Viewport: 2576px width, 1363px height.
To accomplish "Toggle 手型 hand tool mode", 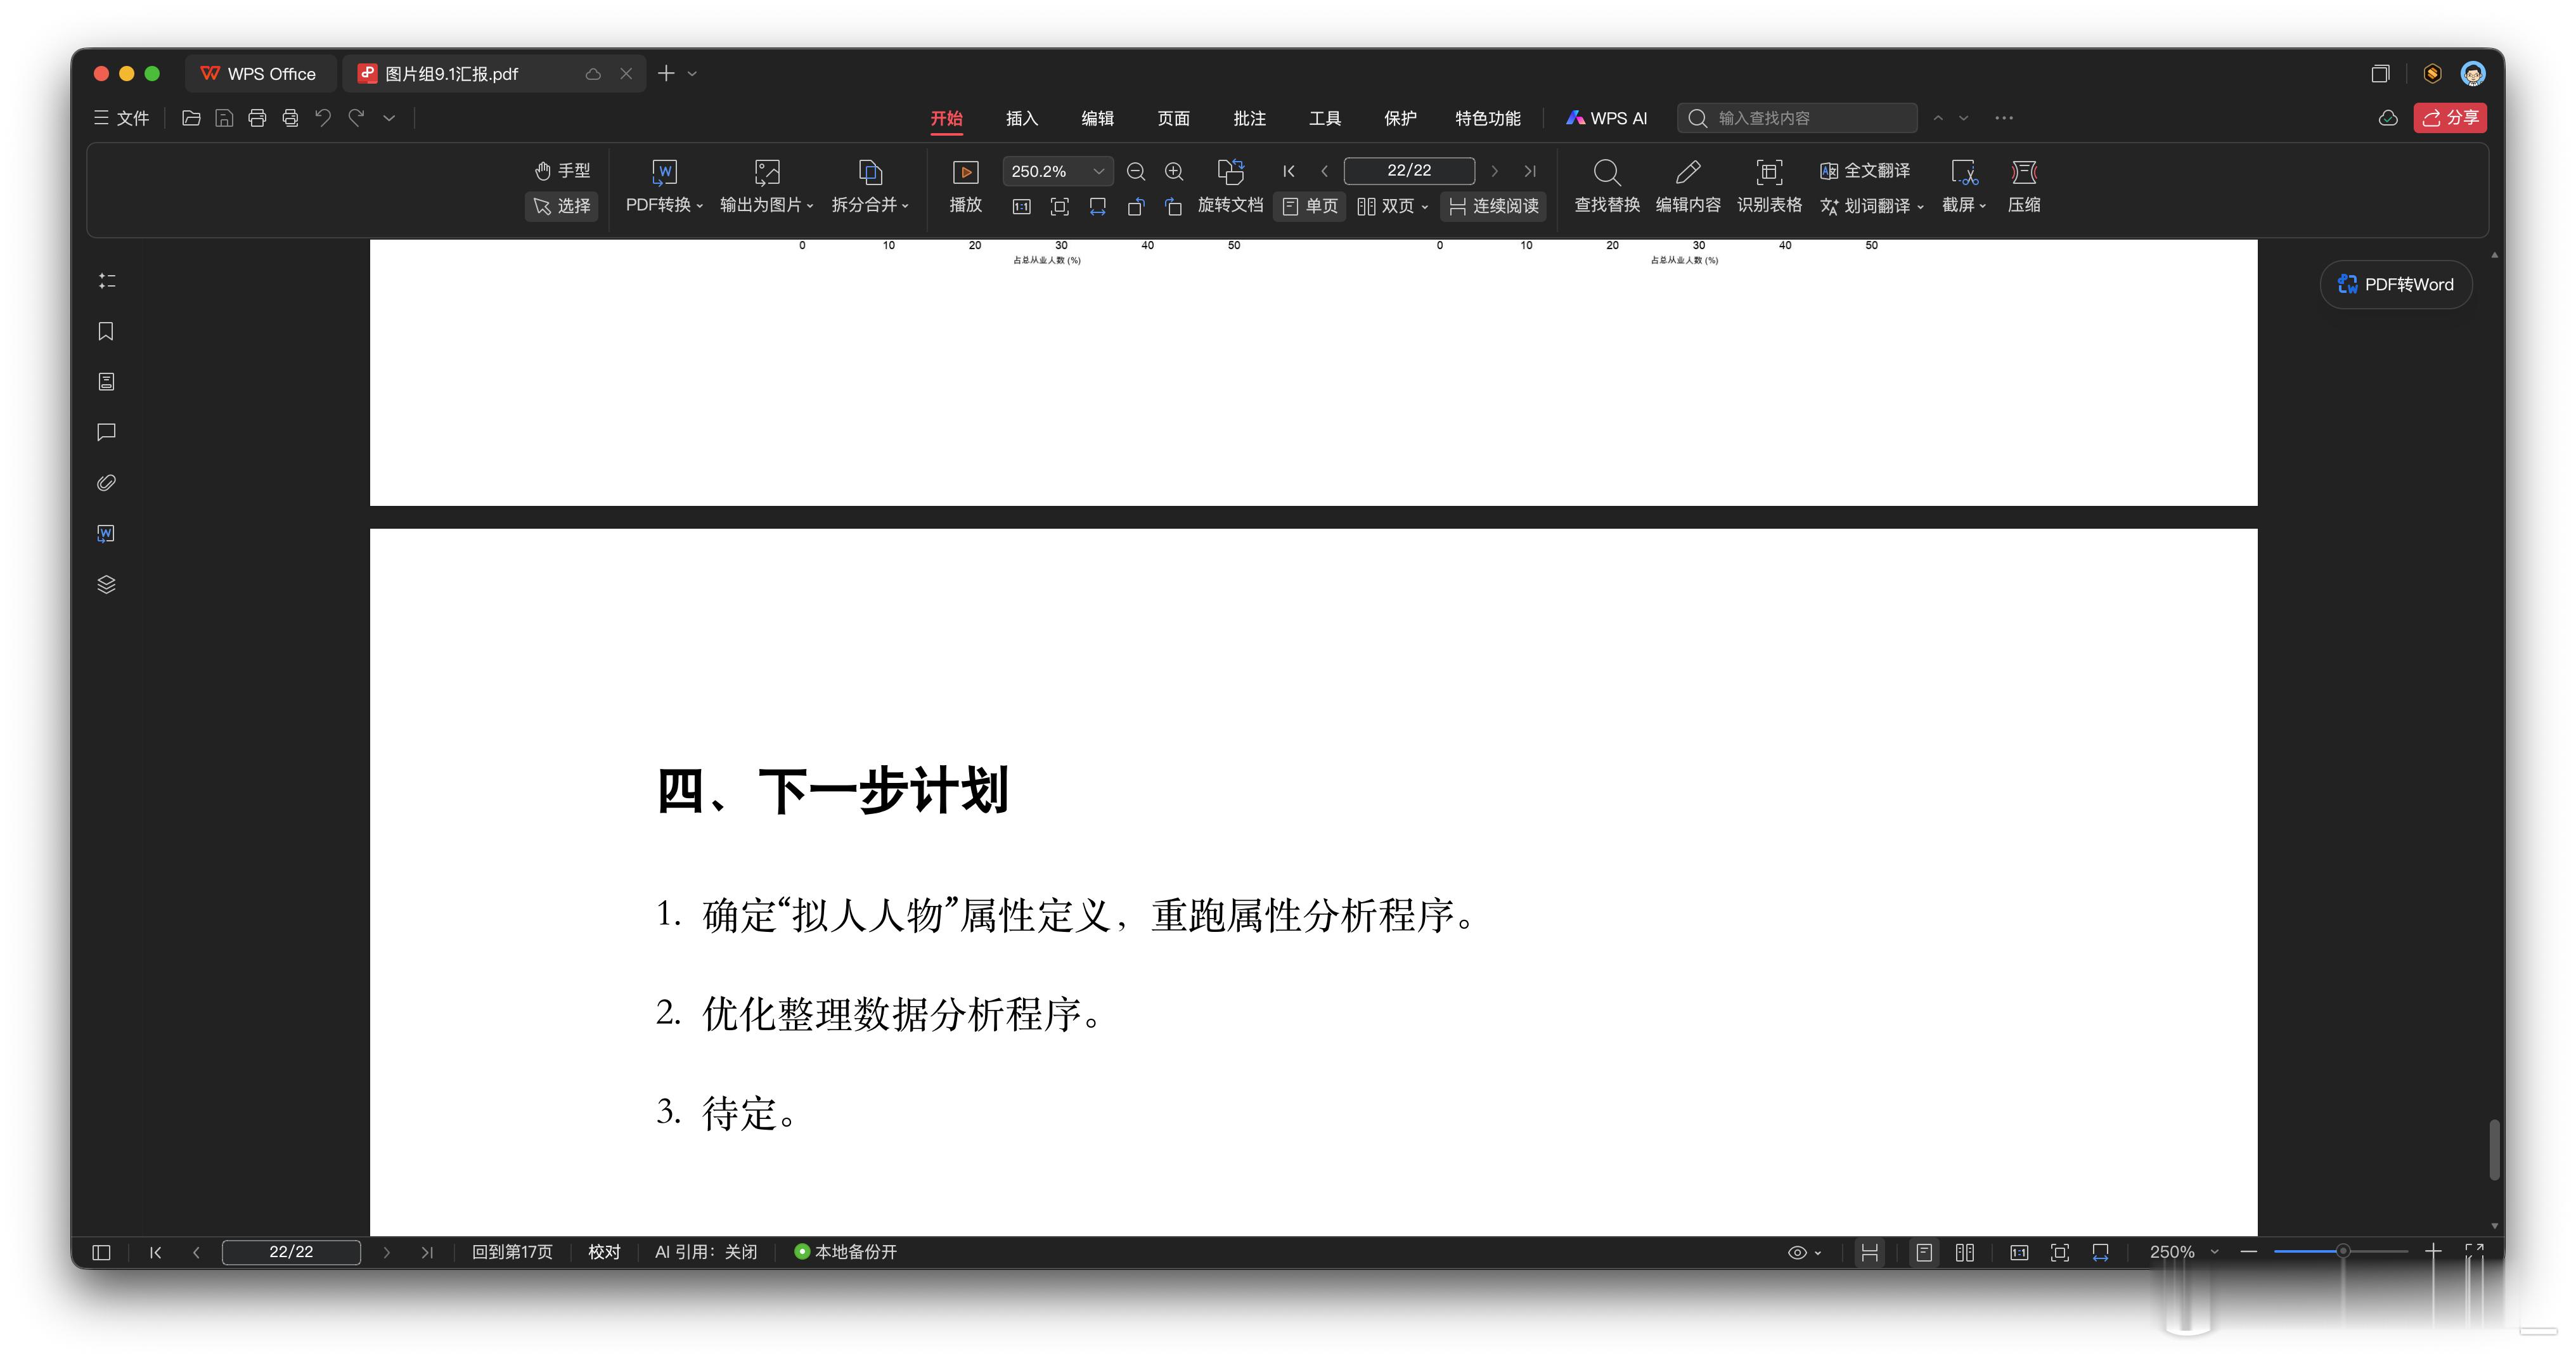I will click(x=562, y=171).
